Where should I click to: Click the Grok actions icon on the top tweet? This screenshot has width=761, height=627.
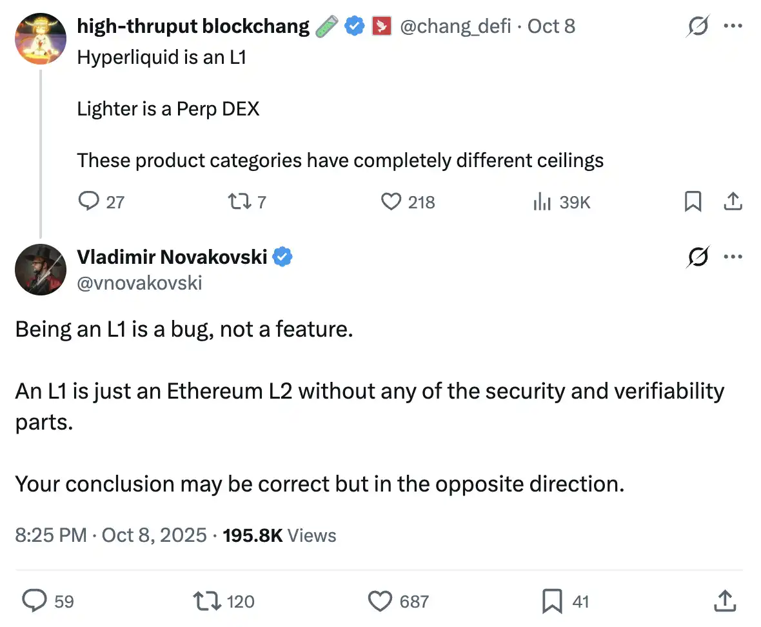(697, 26)
